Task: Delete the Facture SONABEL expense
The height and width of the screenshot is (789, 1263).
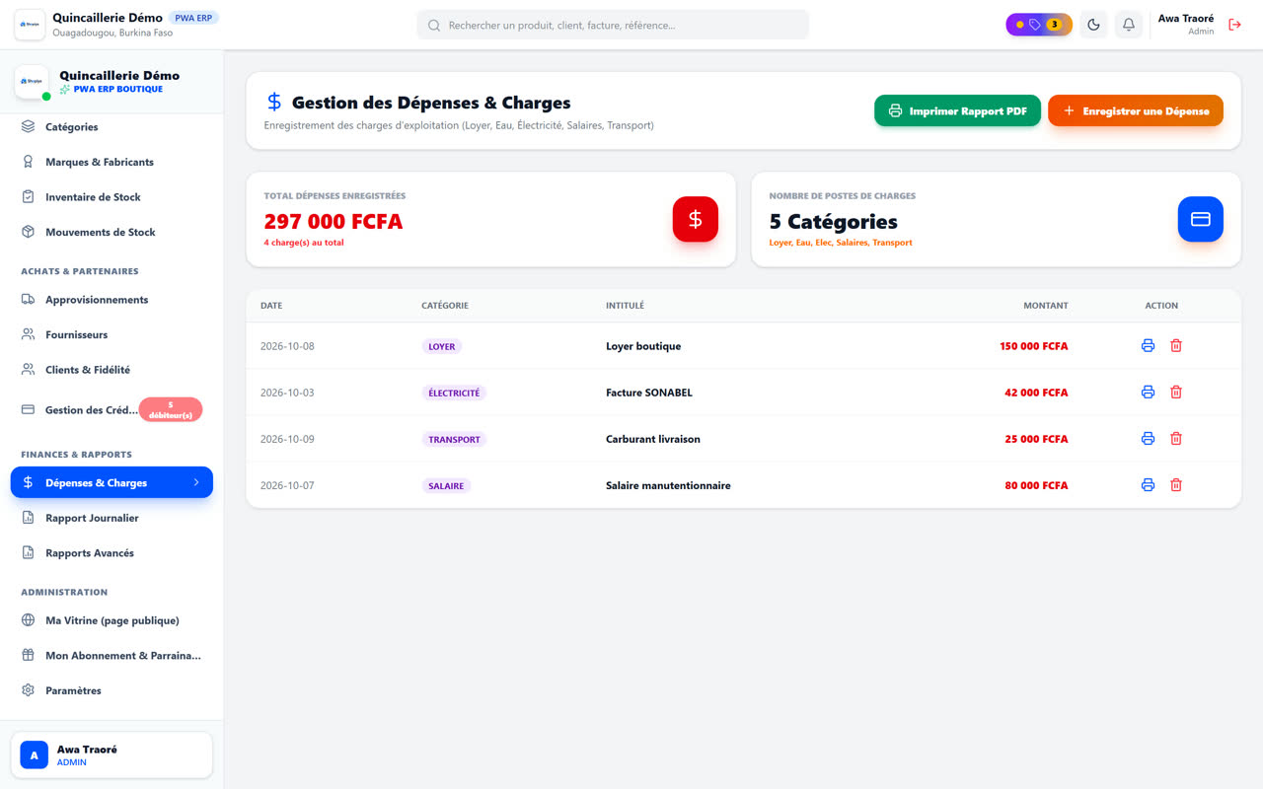Action: point(1176,393)
